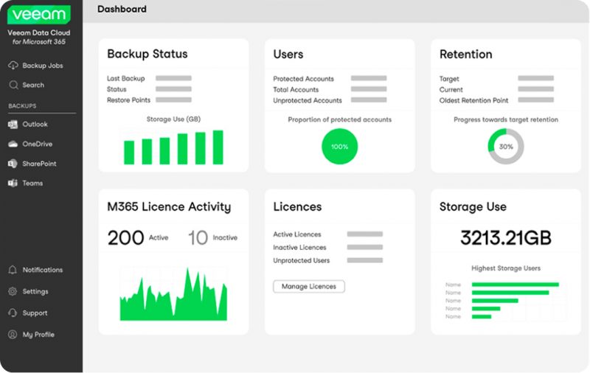Click the M365 Licence Activity area chart
Screen dimensions: 590x373
pyautogui.click(x=173, y=294)
